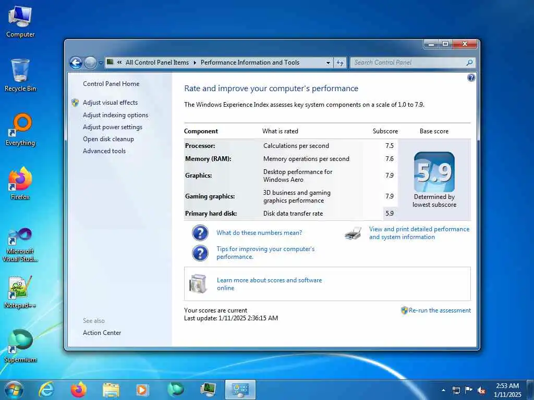Open Action Center link
The height and width of the screenshot is (400, 534).
(x=102, y=333)
